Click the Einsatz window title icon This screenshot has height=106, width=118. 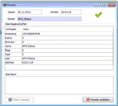pos(5,5)
